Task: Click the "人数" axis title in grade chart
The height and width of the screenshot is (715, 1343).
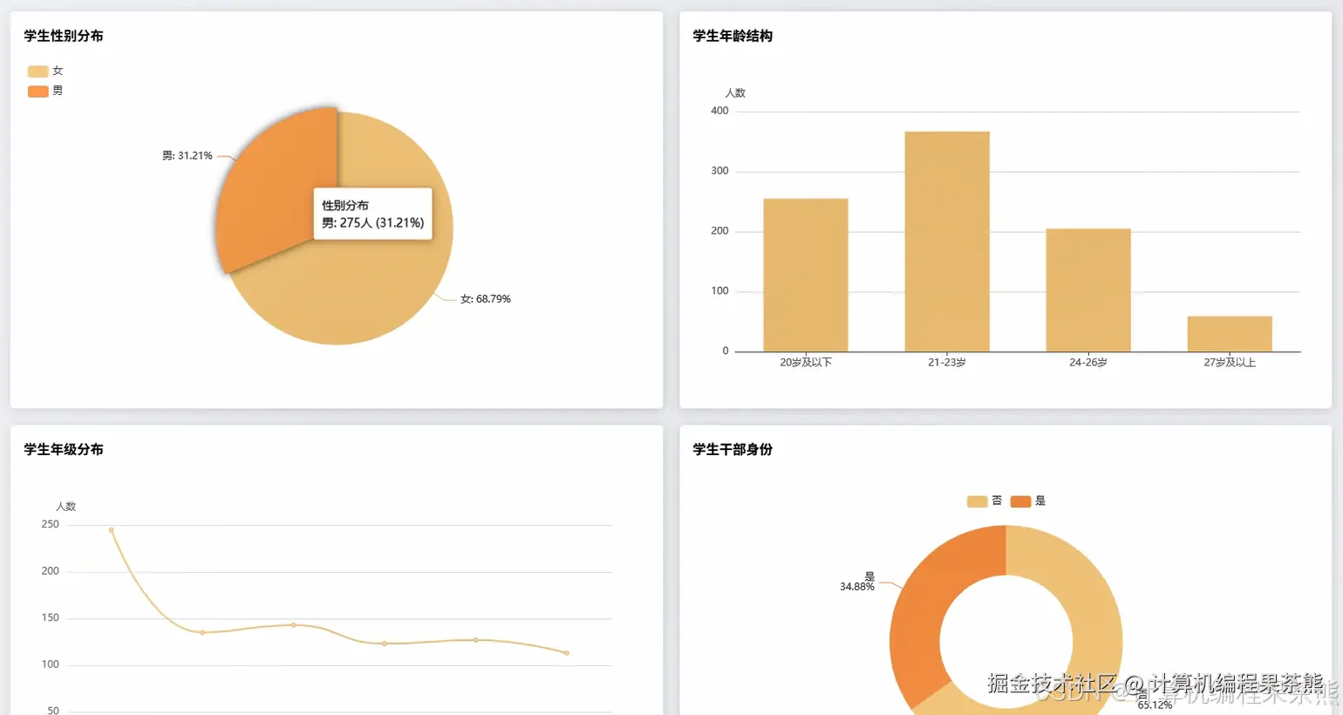Action: (66, 506)
